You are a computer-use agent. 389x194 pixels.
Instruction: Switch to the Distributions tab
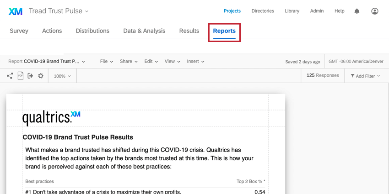coord(92,31)
